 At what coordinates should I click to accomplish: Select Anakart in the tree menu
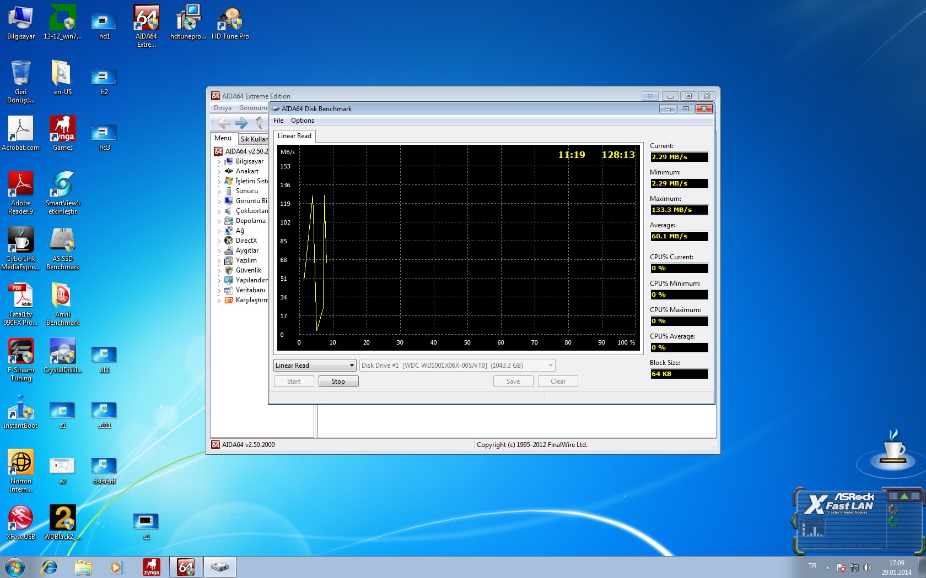247,171
